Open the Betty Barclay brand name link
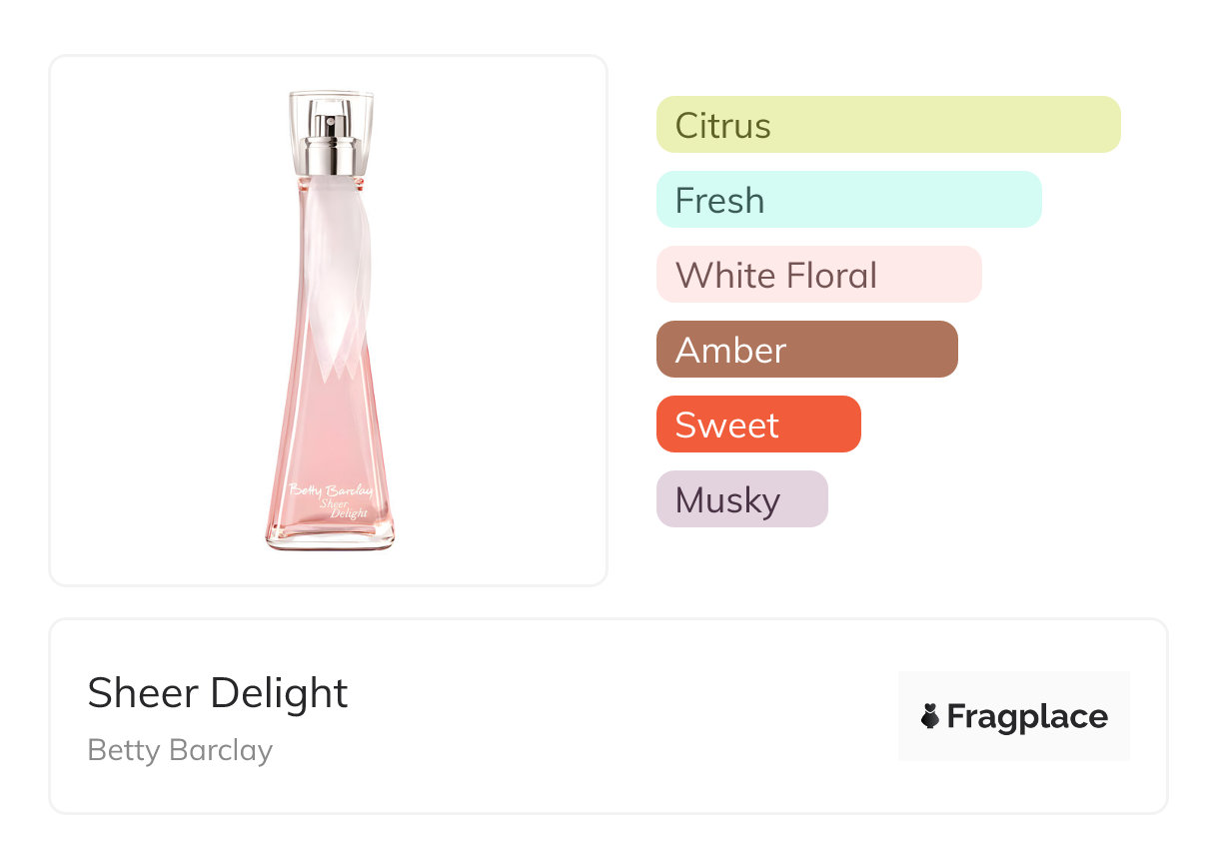 click(x=180, y=750)
